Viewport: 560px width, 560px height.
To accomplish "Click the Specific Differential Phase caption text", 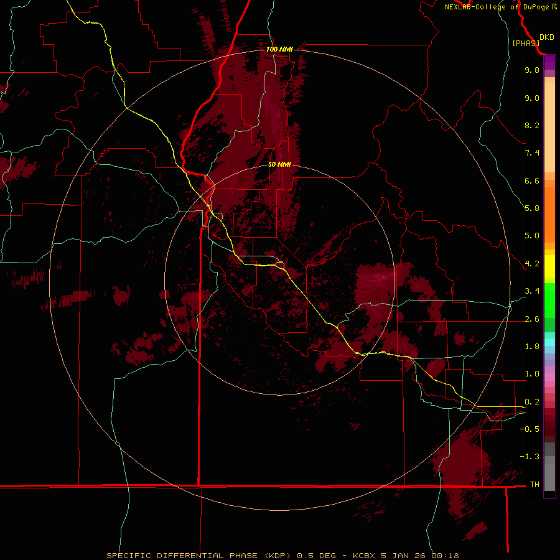I will (282, 556).
